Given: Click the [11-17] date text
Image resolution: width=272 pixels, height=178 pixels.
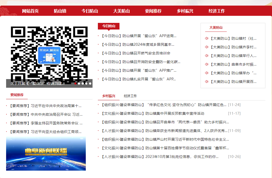Looking at the screenshot, I should [234, 113].
